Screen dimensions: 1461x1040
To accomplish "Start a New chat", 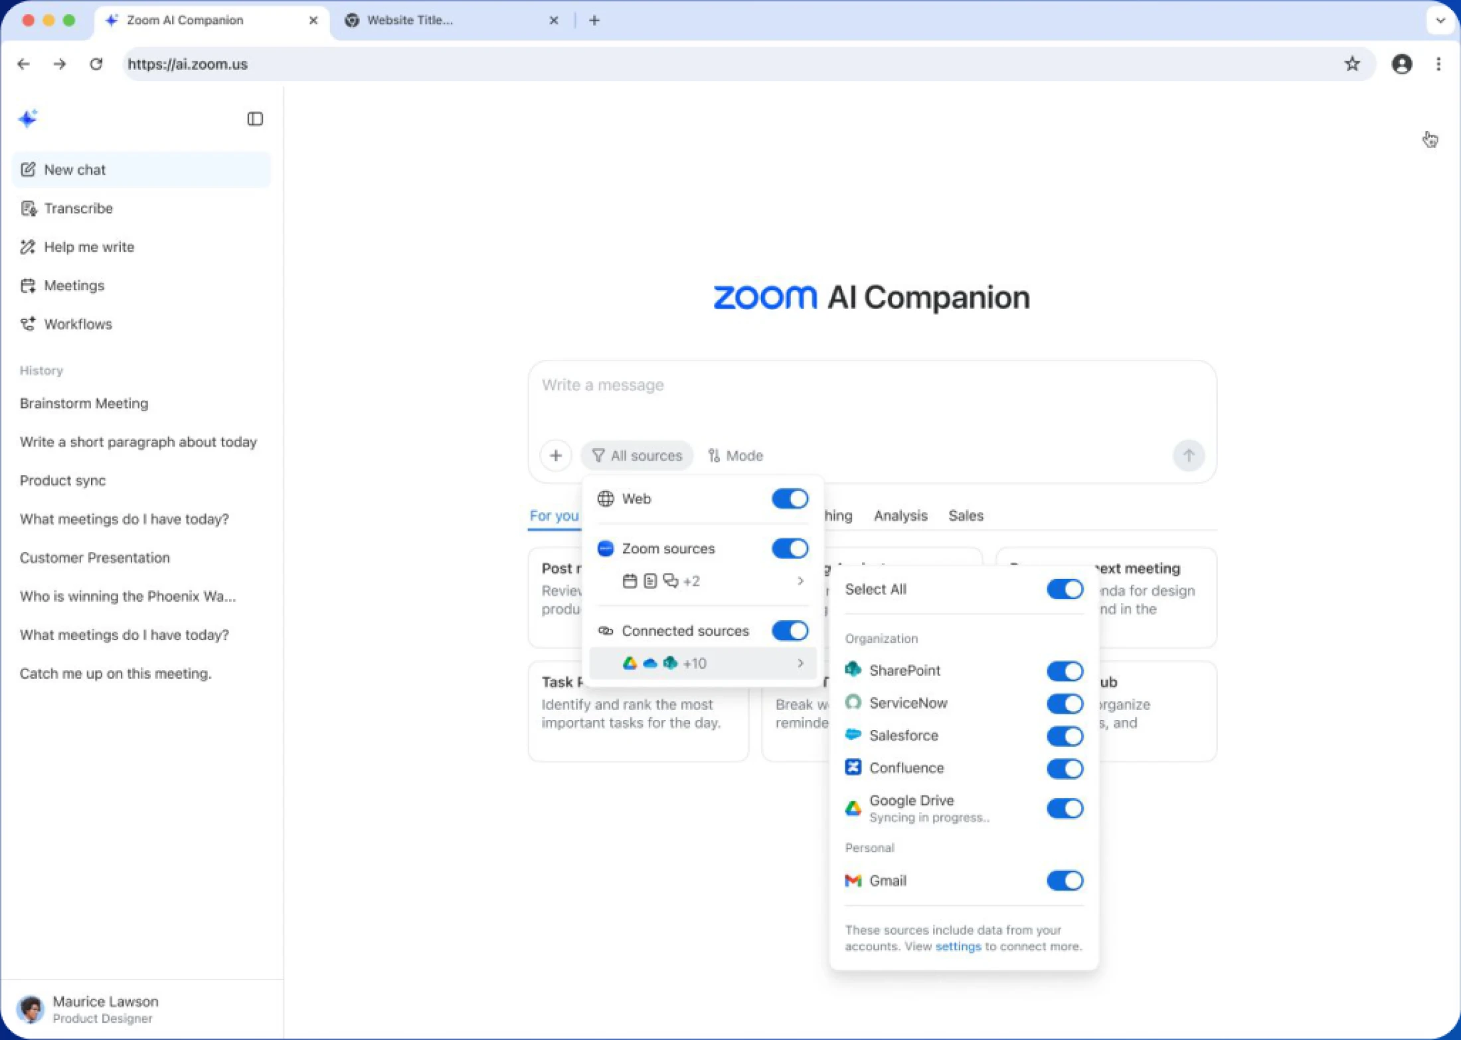I will coord(141,169).
